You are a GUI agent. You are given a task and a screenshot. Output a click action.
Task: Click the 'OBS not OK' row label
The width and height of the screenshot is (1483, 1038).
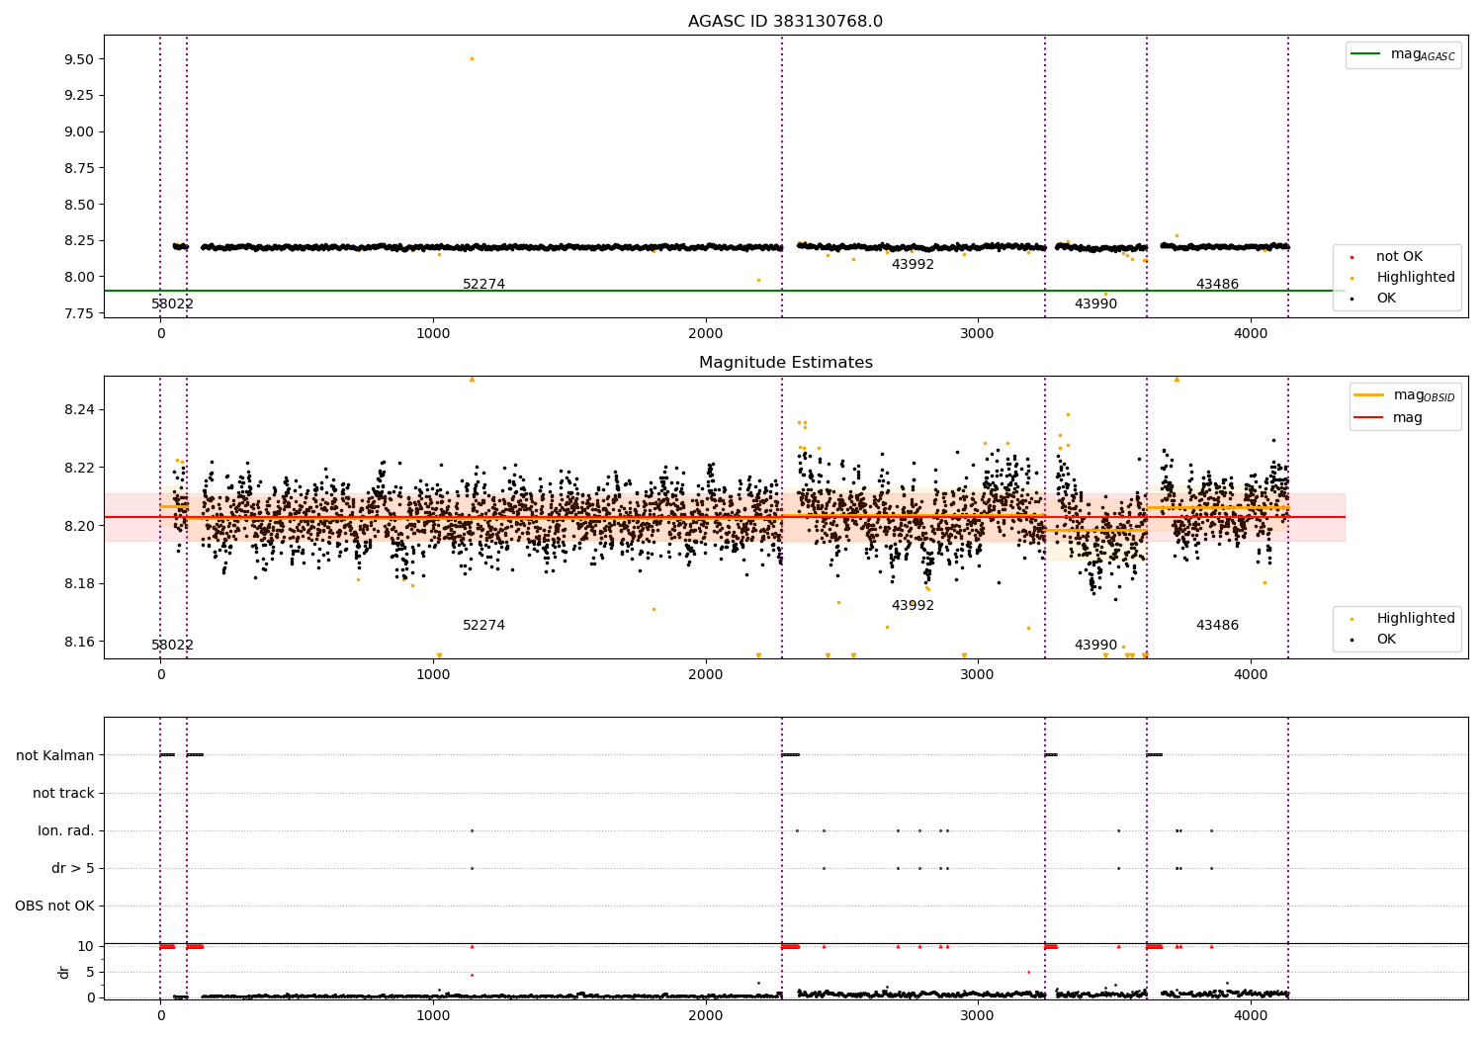coord(55,906)
